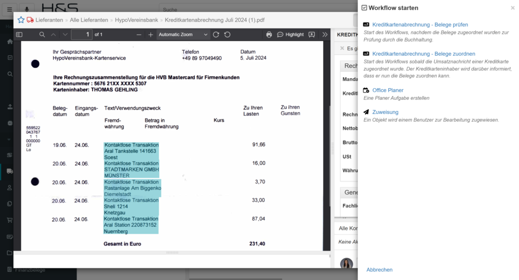This screenshot has height=280, width=519.
Task: Click the amount 87,04
Action: pos(258,219)
